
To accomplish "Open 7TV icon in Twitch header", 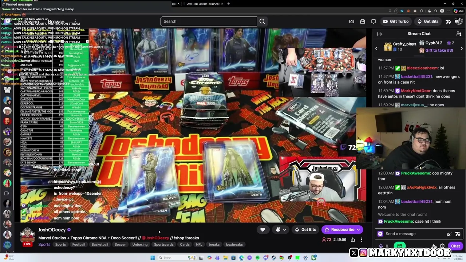I will pyautogui.click(x=449, y=21).
